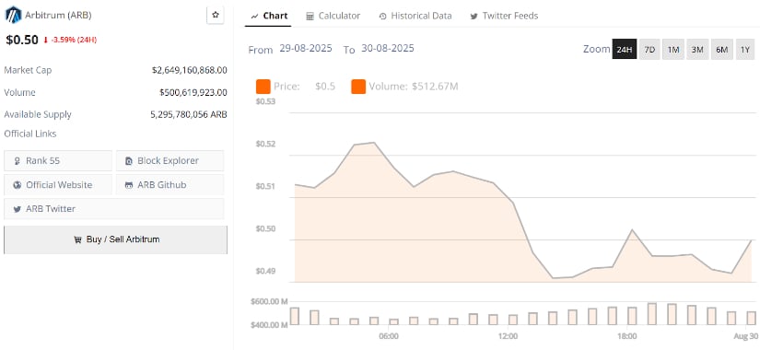This screenshot has width=760, height=350.
Task: Click the $600.00 M volume axis label
Action: pyautogui.click(x=269, y=301)
